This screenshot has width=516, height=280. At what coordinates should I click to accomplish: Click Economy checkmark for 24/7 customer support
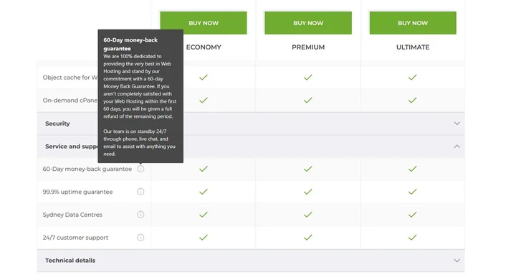[x=204, y=238]
